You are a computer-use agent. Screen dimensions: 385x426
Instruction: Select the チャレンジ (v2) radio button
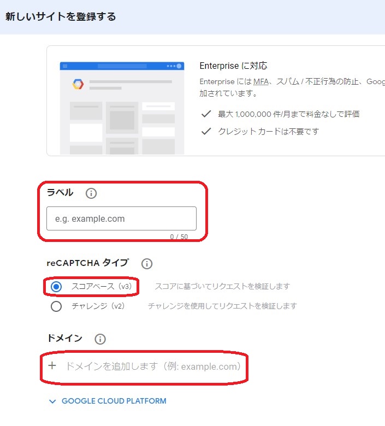56,306
